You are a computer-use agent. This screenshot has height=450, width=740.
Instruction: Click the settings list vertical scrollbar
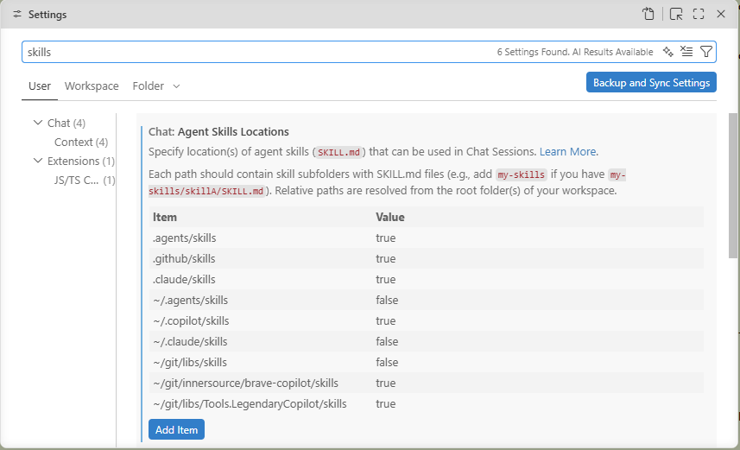tap(732, 186)
